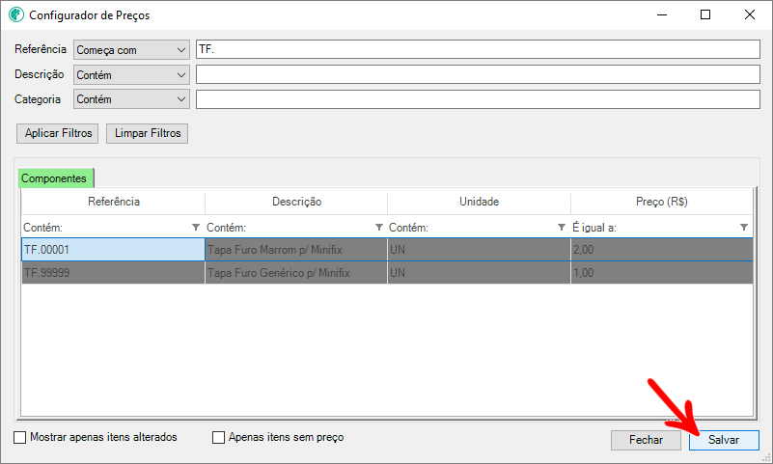This screenshot has width=773, height=464.
Task: Click the filter icon in Unidade column
Action: (562, 227)
